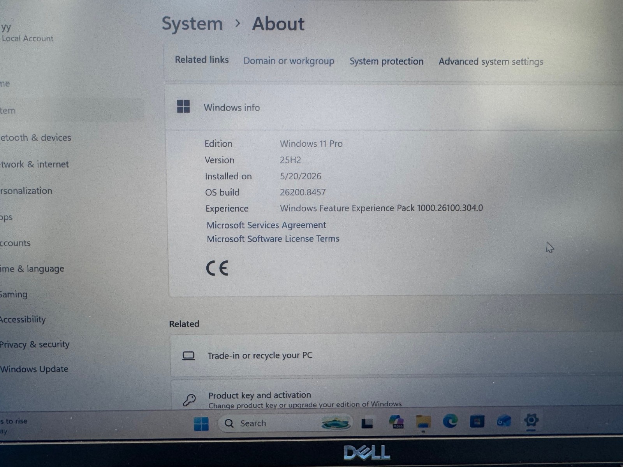The width and height of the screenshot is (623, 467).
Task: Click the laptop icon for Trade-in
Action: pyautogui.click(x=188, y=356)
